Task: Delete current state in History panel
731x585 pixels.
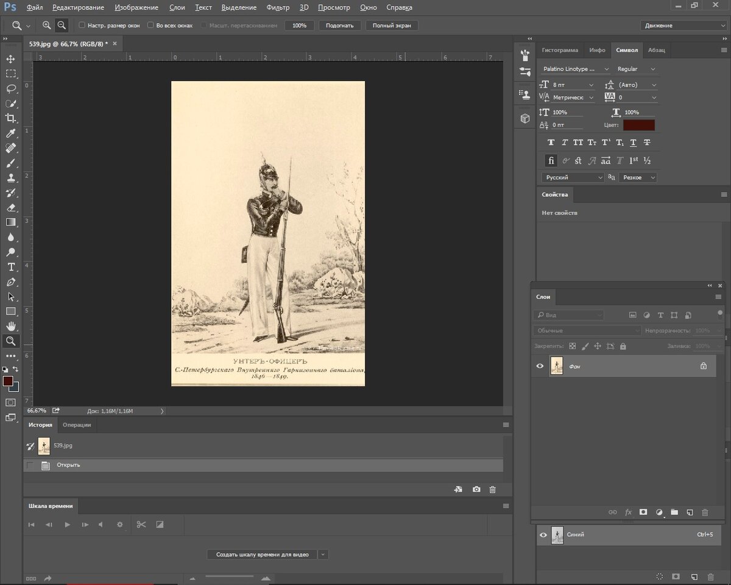Action: click(x=493, y=489)
